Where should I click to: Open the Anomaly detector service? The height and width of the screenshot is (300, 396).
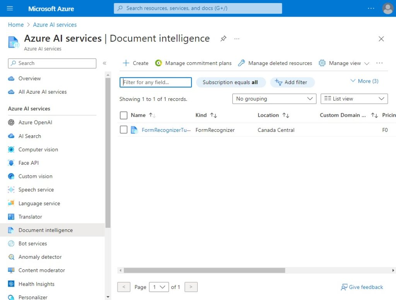tap(40, 257)
